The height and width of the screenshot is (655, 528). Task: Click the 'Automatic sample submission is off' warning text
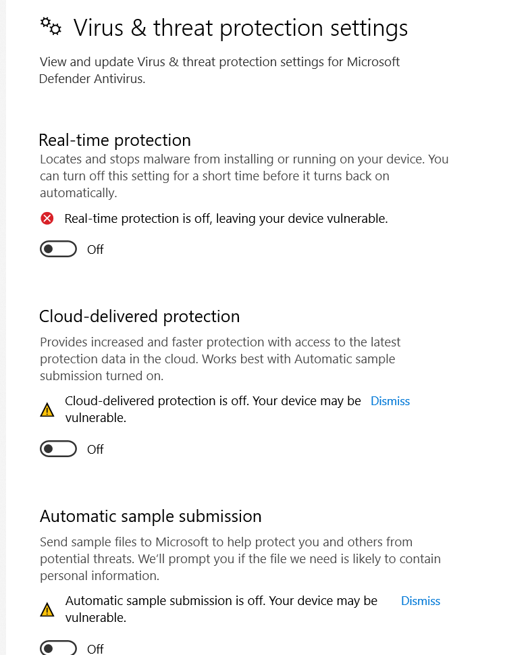pyautogui.click(x=221, y=608)
